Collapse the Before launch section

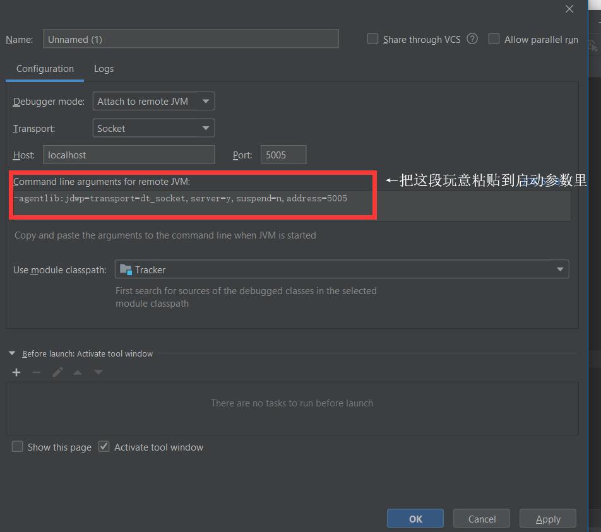pos(12,353)
